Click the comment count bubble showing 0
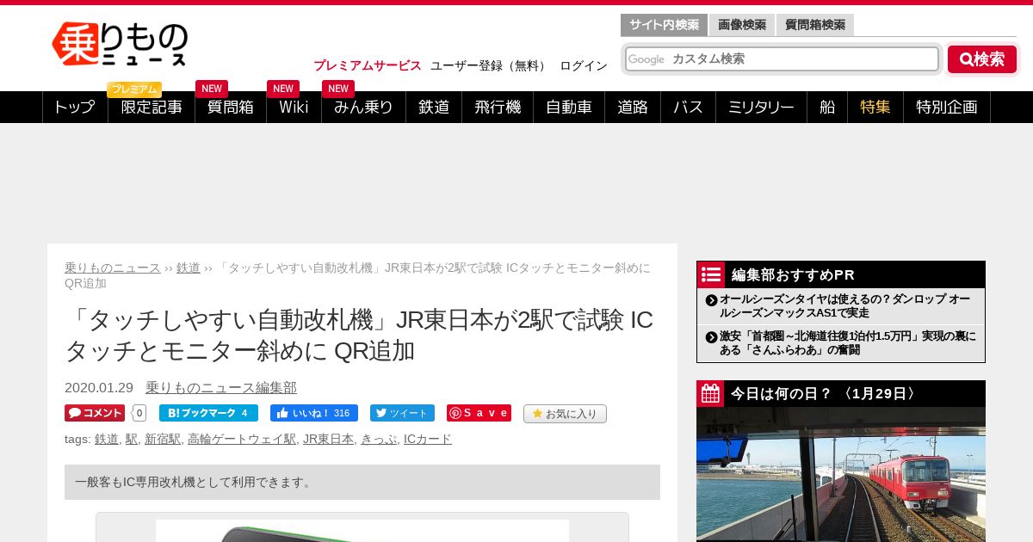The image size is (1033, 542). tap(139, 413)
